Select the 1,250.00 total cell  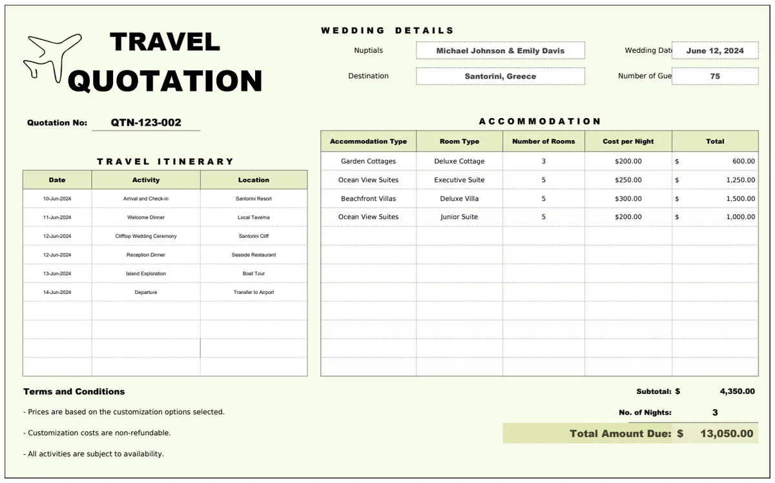pos(715,180)
